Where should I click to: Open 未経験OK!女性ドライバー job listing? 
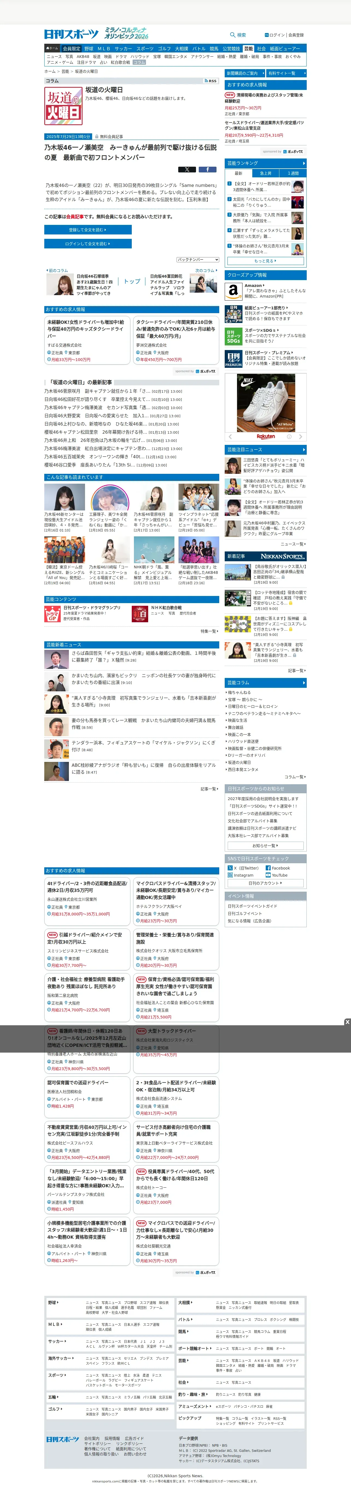coord(87,339)
